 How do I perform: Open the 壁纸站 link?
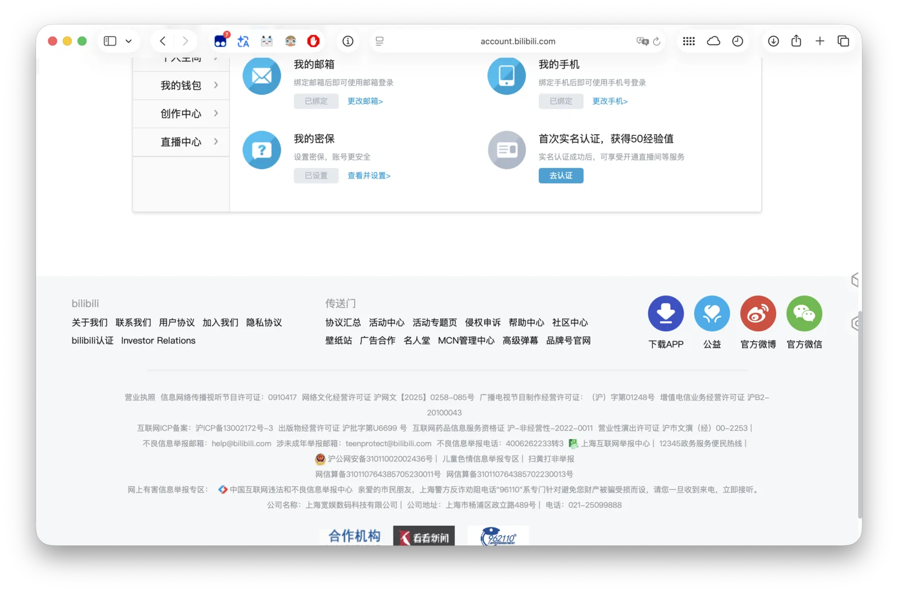click(x=338, y=340)
